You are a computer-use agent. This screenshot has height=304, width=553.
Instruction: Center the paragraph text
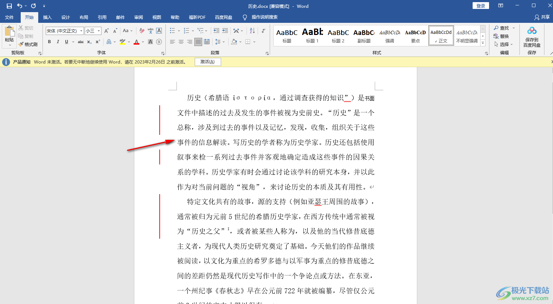click(181, 42)
